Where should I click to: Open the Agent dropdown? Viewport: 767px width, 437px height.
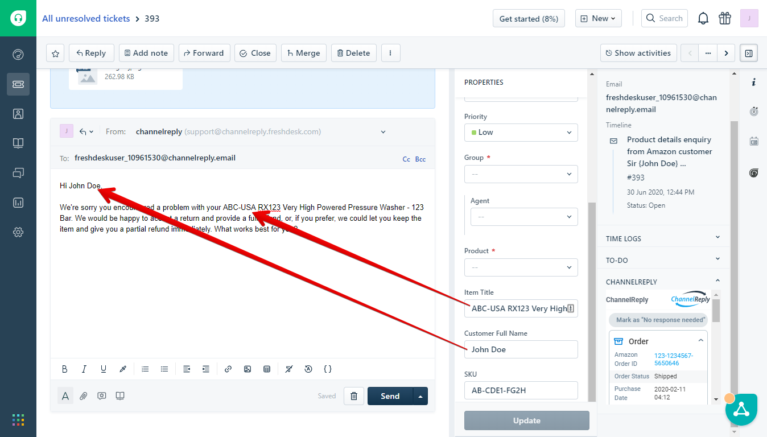524,217
